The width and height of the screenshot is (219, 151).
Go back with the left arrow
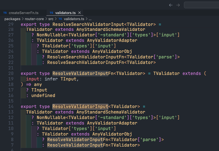[171, 5]
